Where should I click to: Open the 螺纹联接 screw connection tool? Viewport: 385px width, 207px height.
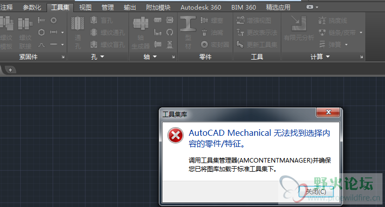tap(25, 33)
